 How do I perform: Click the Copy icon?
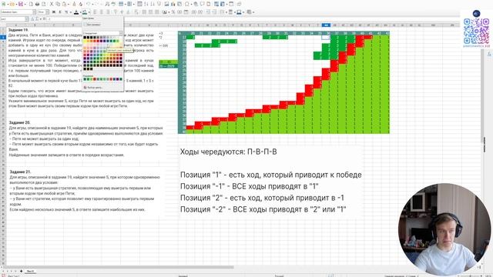58,4
